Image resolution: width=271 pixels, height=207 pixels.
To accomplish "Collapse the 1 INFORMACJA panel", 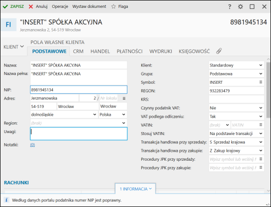I will pyautogui.click(x=135, y=189).
